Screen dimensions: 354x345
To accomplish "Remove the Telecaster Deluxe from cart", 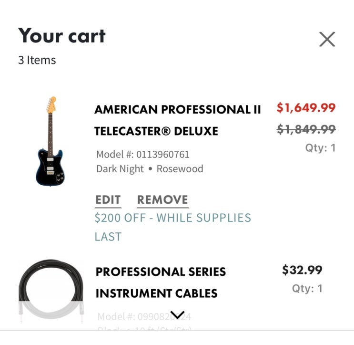I will (162, 200).
